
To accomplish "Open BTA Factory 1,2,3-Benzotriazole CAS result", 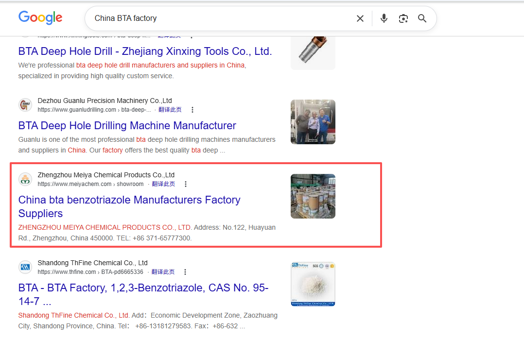I will pos(143,294).
